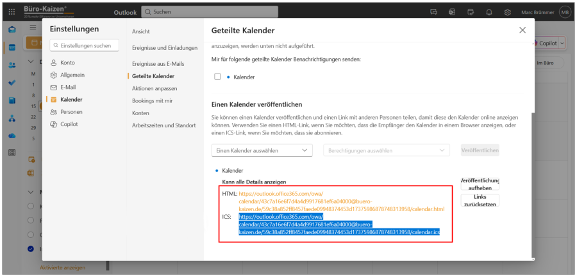Go to the Konten subsection
This screenshot has height=277, width=577.
(x=140, y=113)
